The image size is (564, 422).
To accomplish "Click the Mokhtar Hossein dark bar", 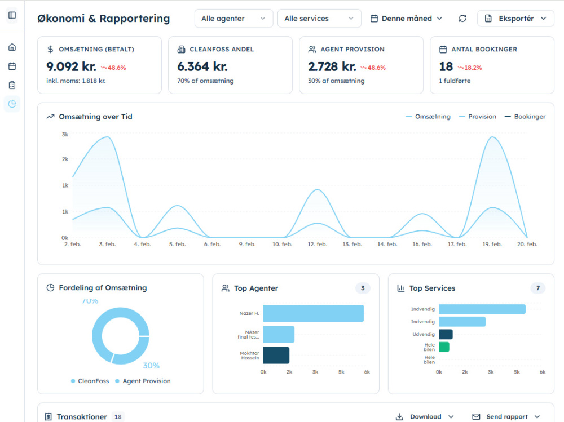I will [x=276, y=355].
